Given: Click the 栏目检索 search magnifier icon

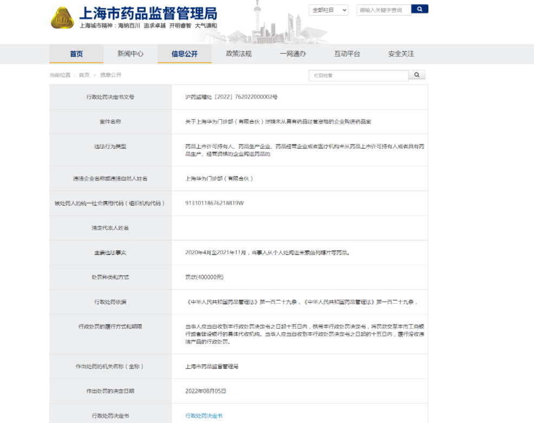Looking at the screenshot, I should click(416, 75).
